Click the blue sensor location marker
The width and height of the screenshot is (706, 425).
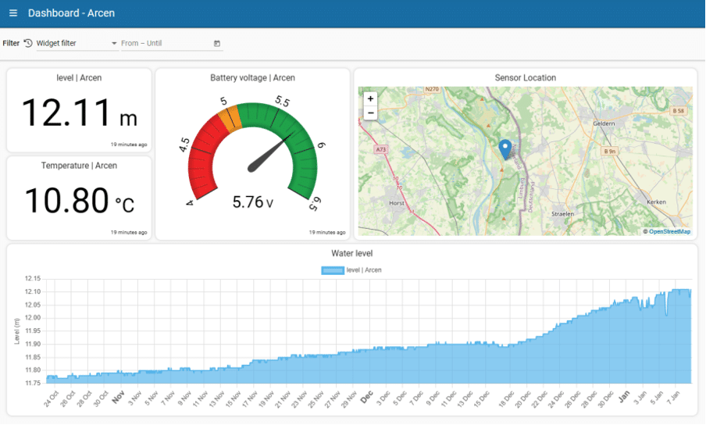[x=505, y=149]
